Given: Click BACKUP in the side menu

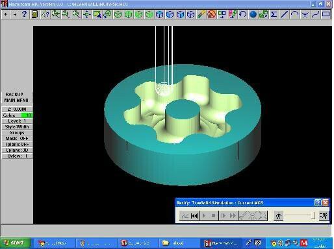Looking at the screenshot, I should click(14, 94).
